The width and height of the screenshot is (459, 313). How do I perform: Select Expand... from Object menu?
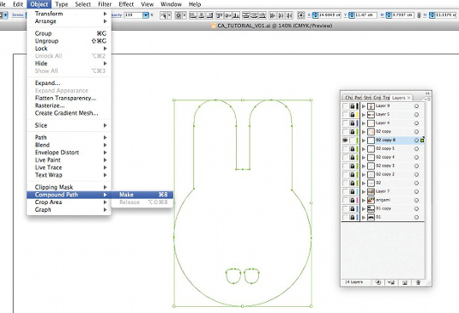click(x=69, y=83)
